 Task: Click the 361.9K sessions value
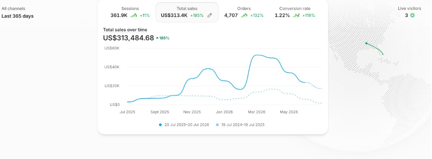119,16
